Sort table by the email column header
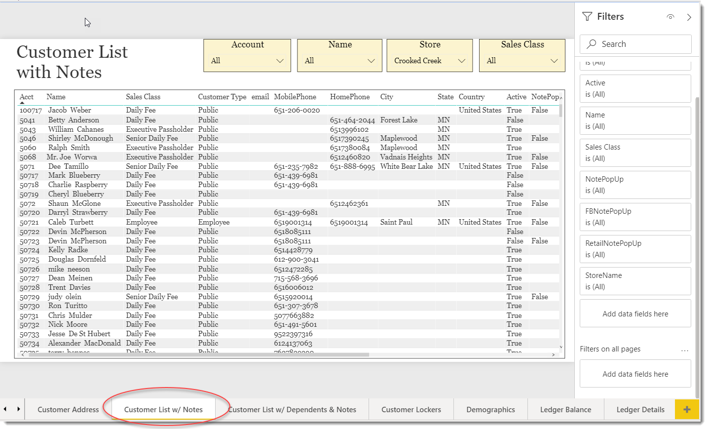Image resolution: width=708 pixels, height=429 pixels. 260,97
